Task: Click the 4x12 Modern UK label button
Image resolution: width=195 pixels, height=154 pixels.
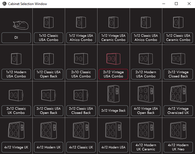Action: (x=49, y=147)
